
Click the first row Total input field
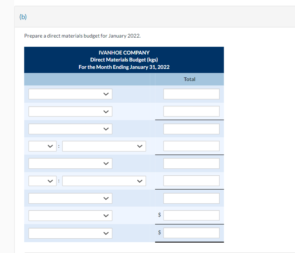click(x=191, y=94)
